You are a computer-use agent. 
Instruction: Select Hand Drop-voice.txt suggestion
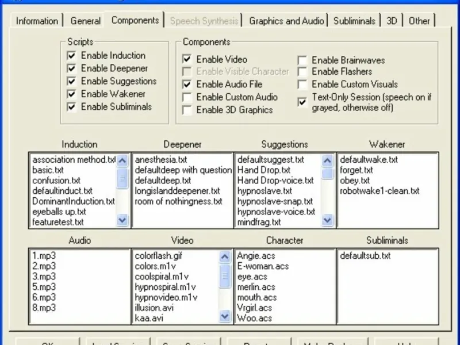pyautogui.click(x=275, y=181)
